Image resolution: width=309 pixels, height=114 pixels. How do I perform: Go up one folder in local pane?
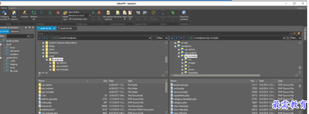point(40,38)
